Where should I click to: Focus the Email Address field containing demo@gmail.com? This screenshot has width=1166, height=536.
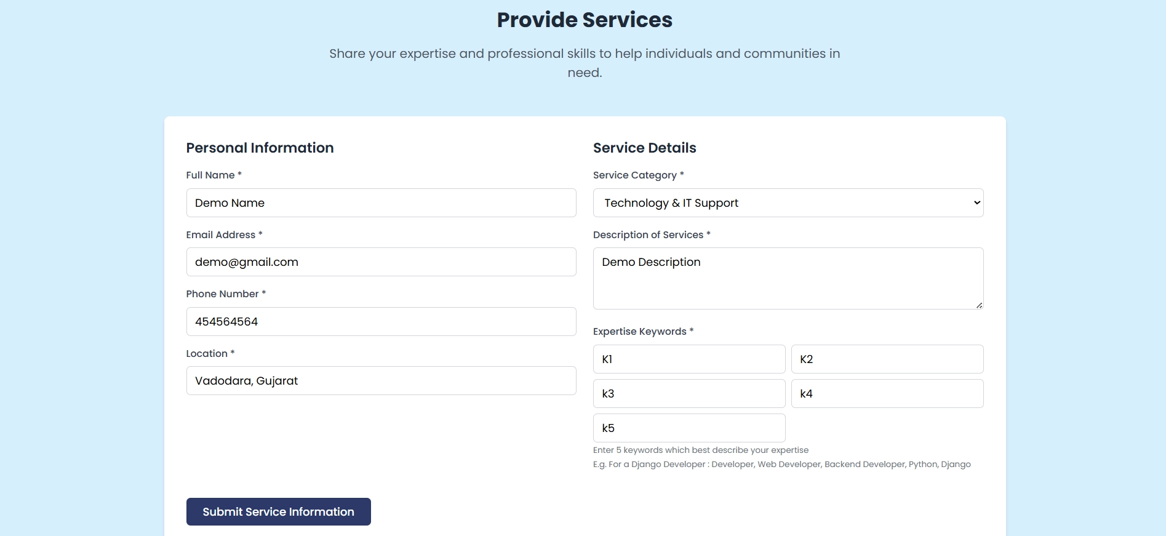(381, 262)
